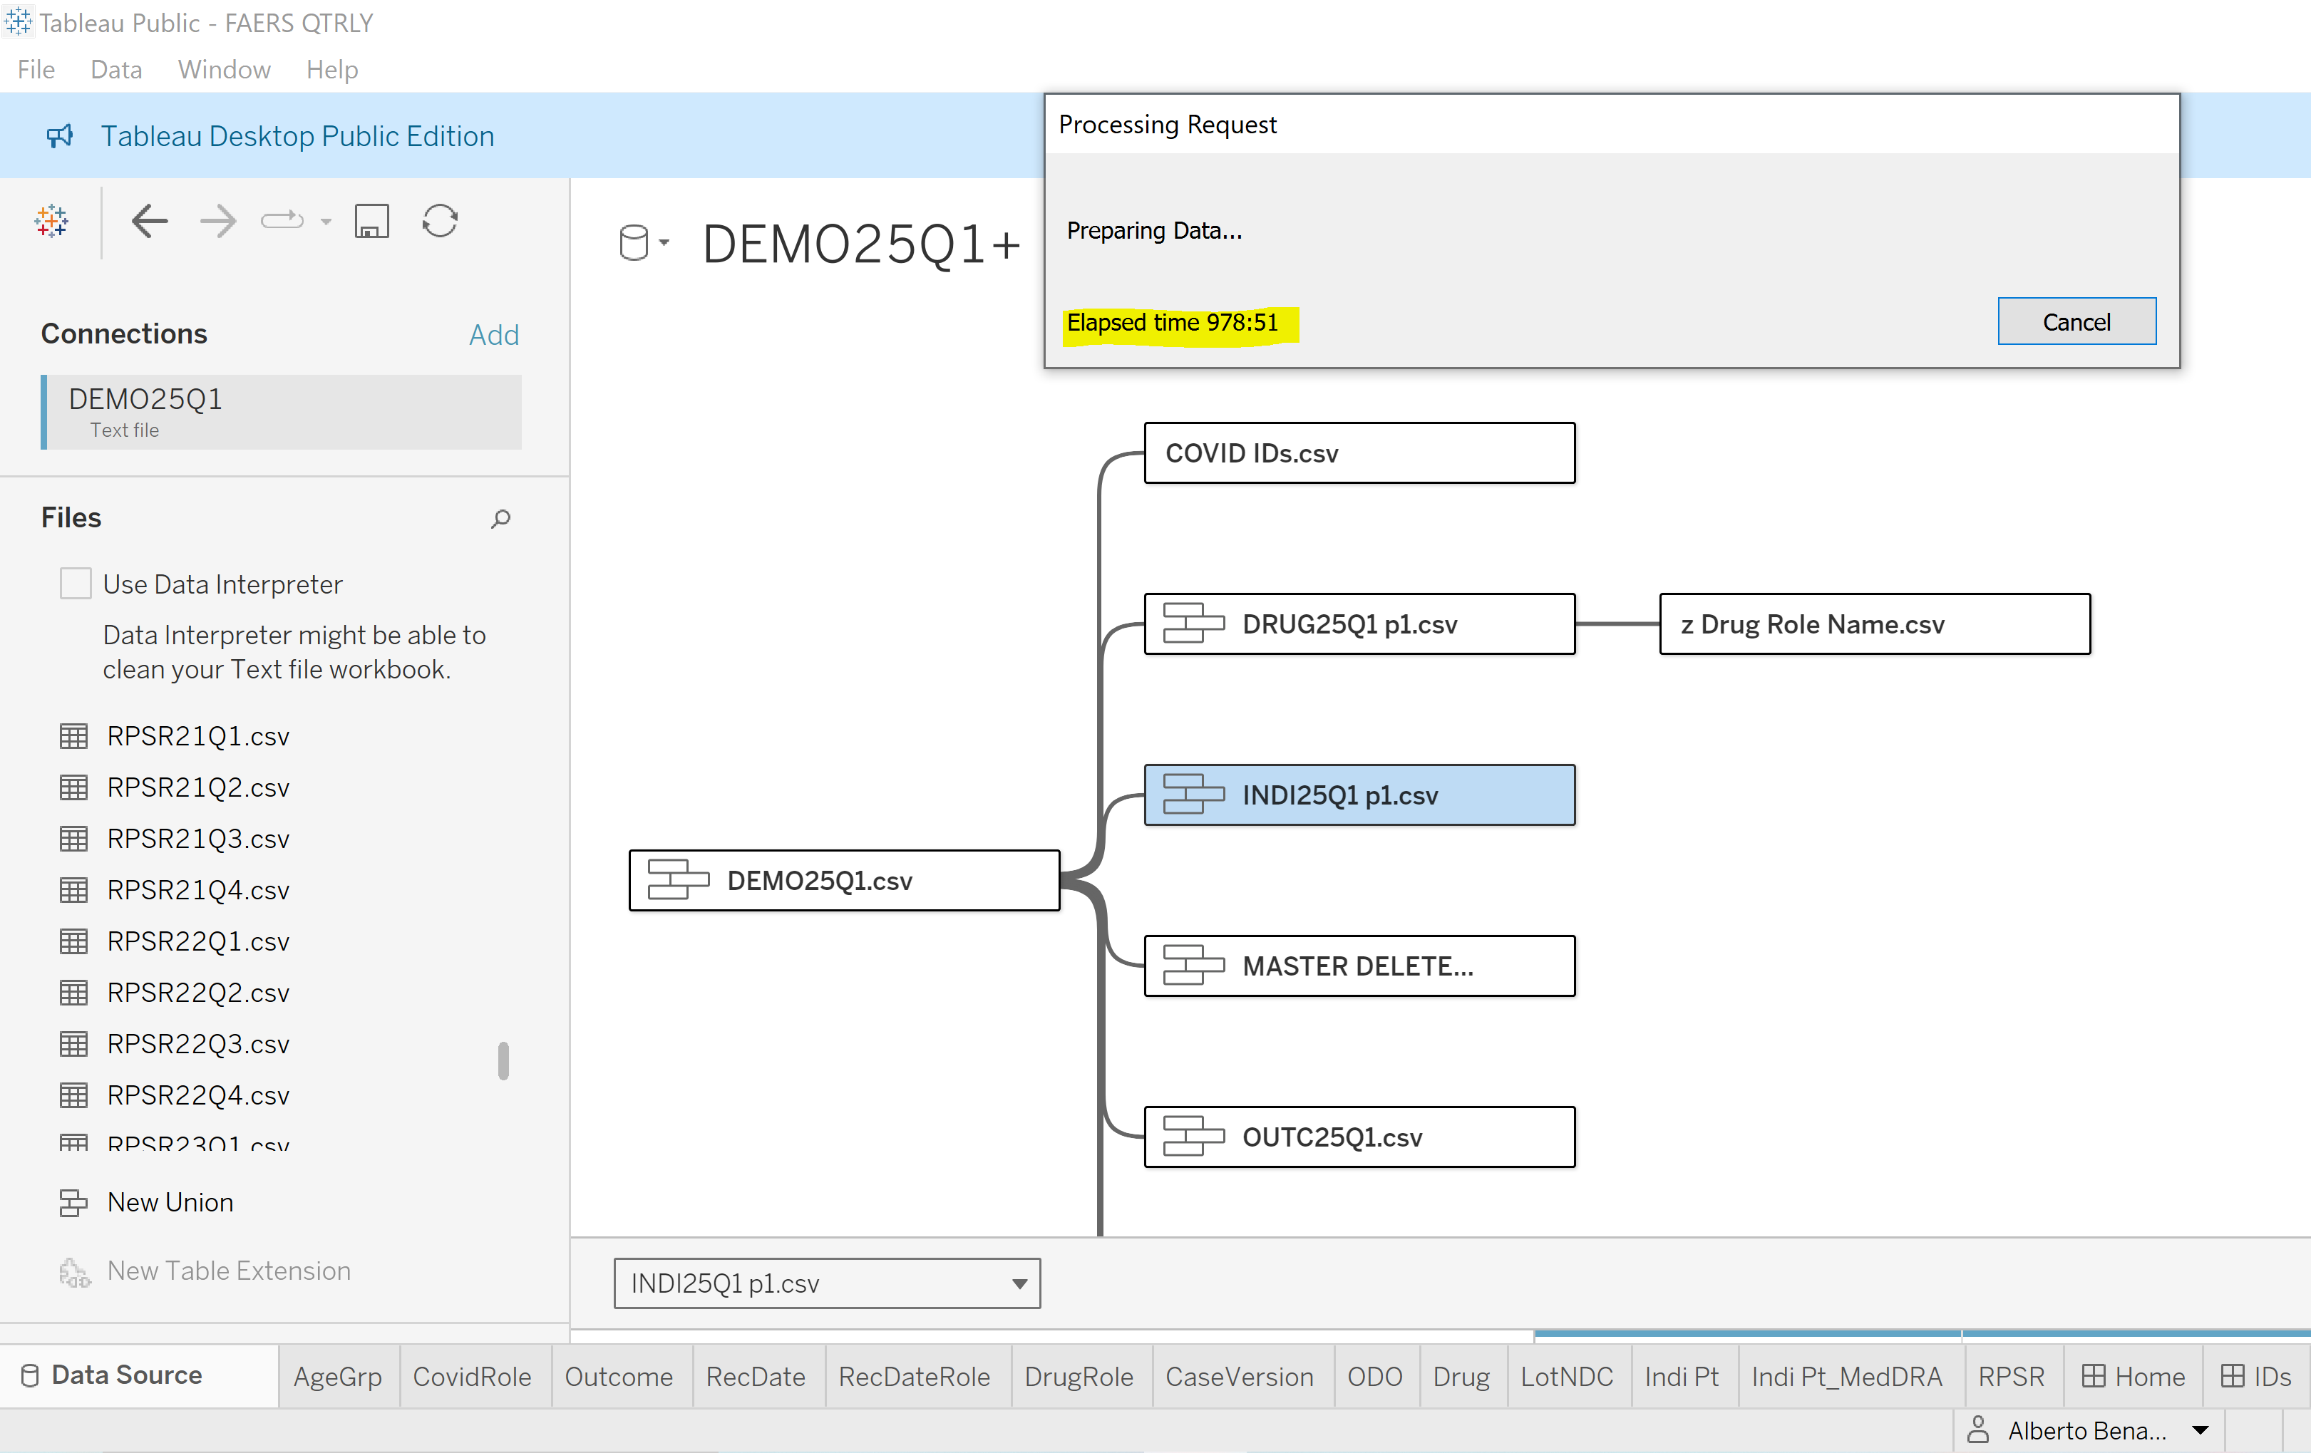
Task: Go forward with the right arrow icon
Action: click(218, 221)
